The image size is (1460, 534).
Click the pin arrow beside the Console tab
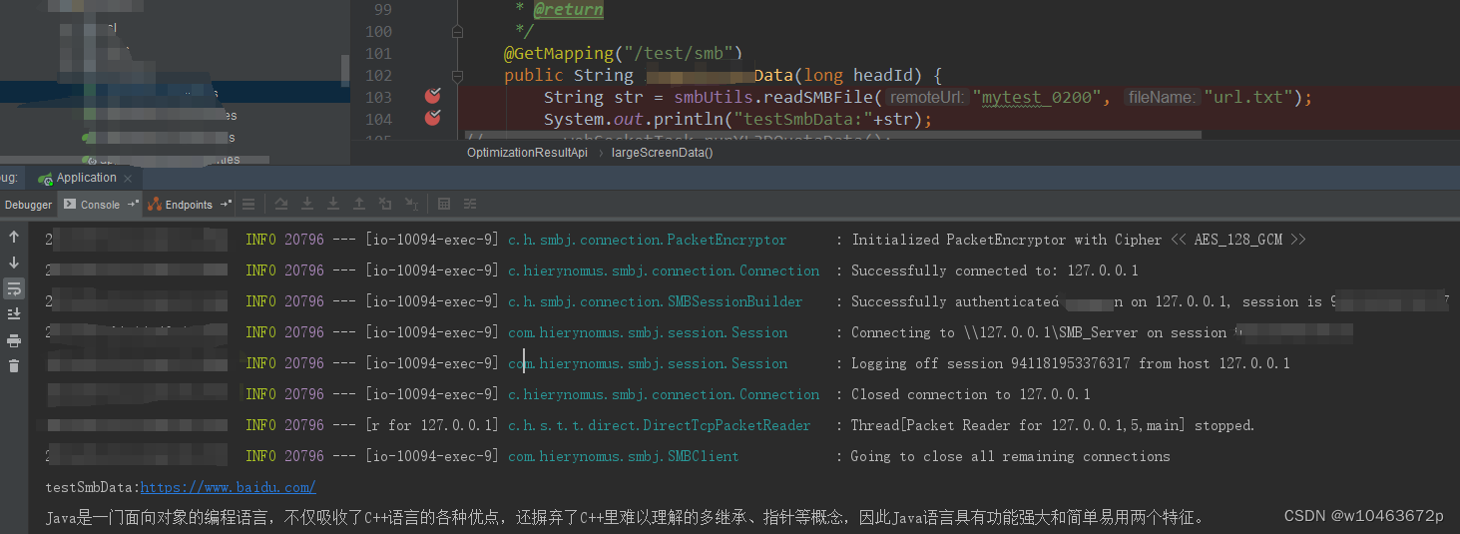coord(133,204)
